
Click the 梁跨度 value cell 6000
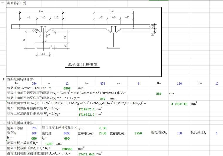point(67,133)
